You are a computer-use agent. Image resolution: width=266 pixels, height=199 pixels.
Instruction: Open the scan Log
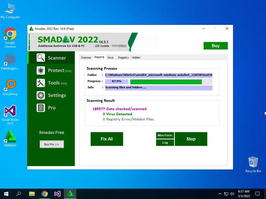pyautogui.click(x=165, y=143)
